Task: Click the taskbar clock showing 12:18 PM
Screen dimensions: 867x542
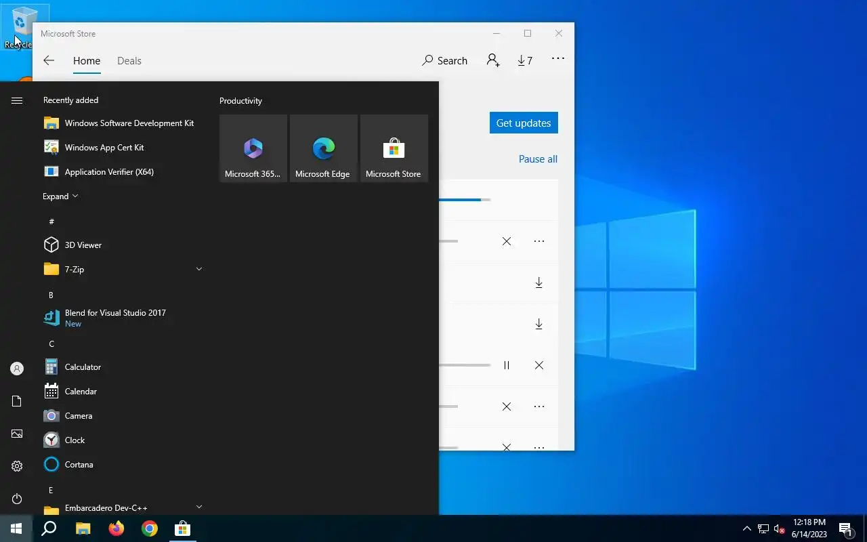Action: click(x=809, y=528)
